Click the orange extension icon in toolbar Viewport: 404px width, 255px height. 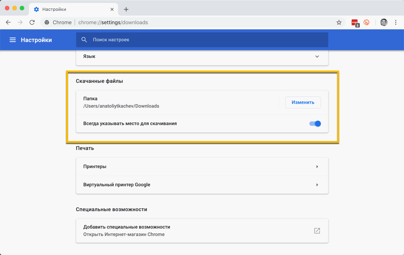367,22
